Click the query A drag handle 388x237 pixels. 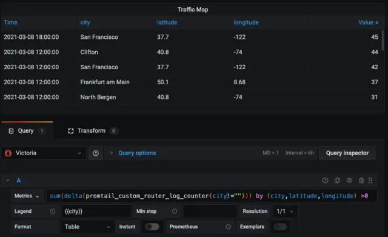point(370,181)
